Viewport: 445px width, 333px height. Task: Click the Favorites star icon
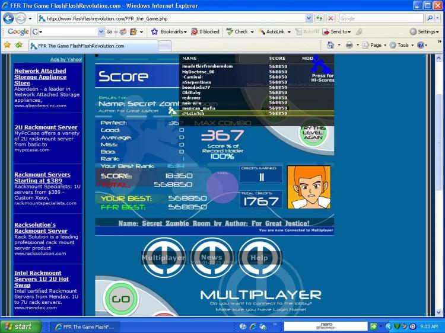tap(7, 45)
